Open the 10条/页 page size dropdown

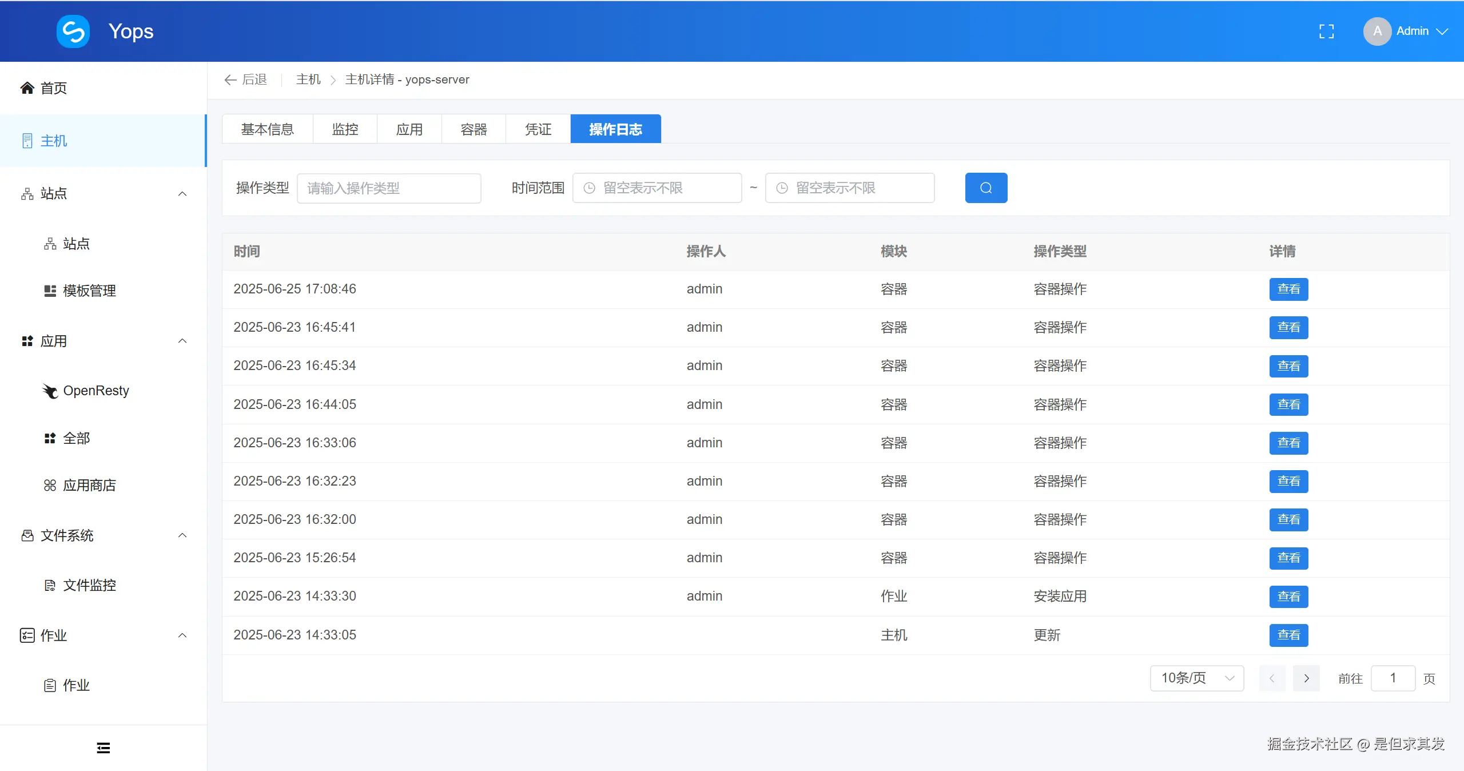(x=1196, y=678)
